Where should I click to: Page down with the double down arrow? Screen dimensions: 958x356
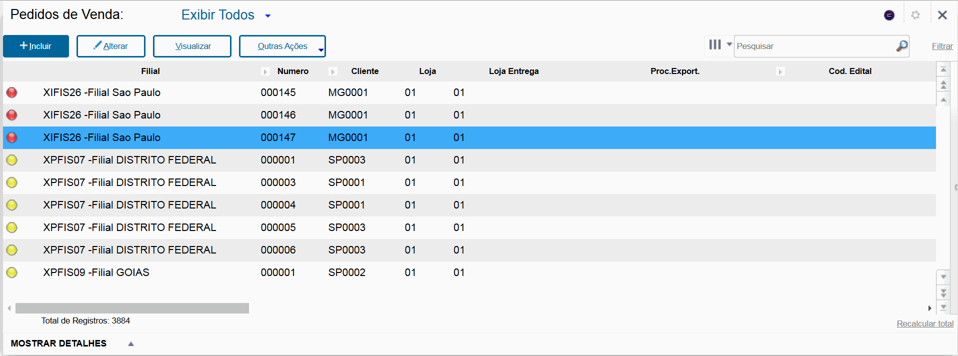[x=943, y=292]
